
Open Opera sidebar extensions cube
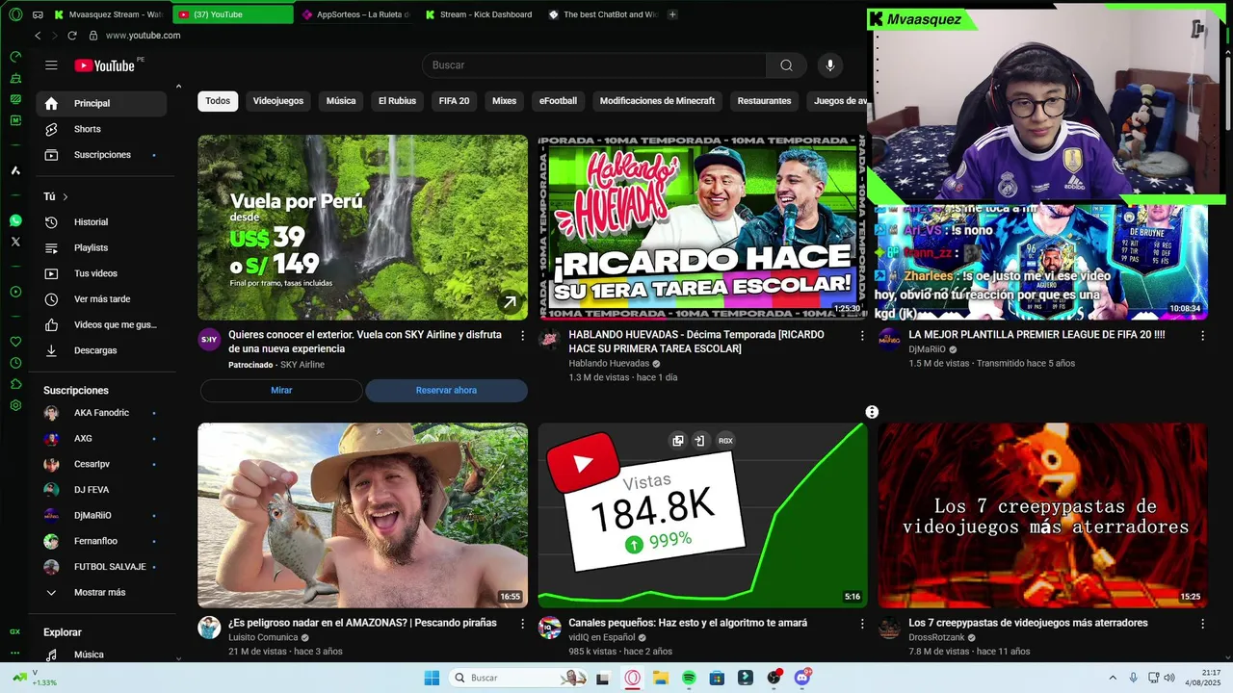(15, 384)
